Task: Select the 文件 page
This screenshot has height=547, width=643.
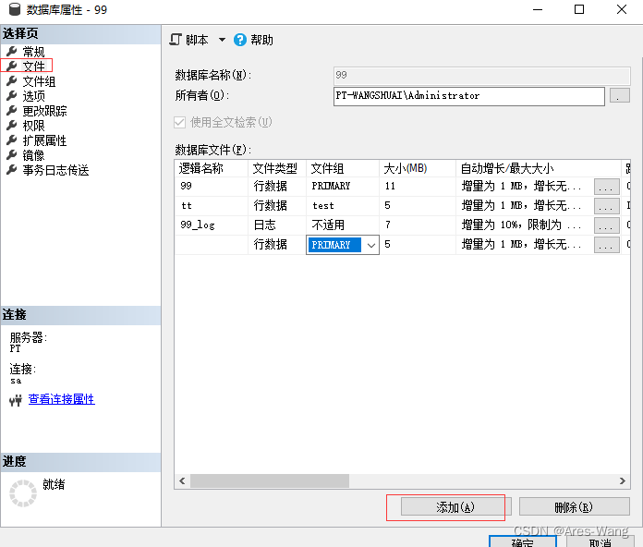Action: (x=33, y=66)
